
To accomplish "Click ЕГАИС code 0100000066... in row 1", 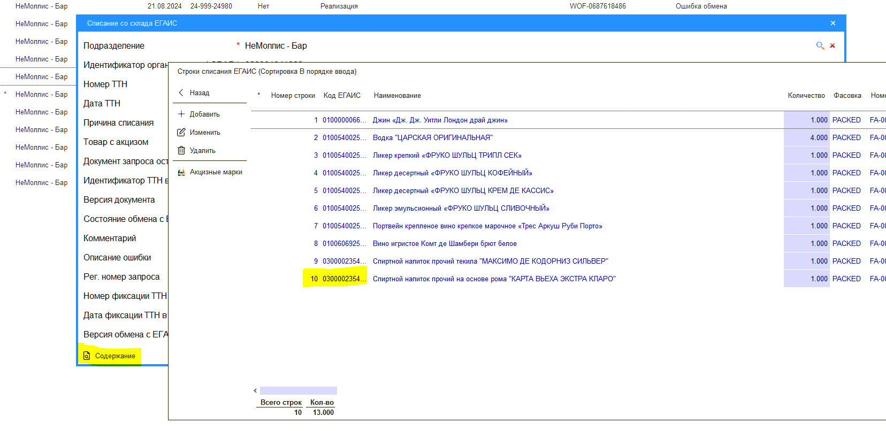I will click(344, 120).
